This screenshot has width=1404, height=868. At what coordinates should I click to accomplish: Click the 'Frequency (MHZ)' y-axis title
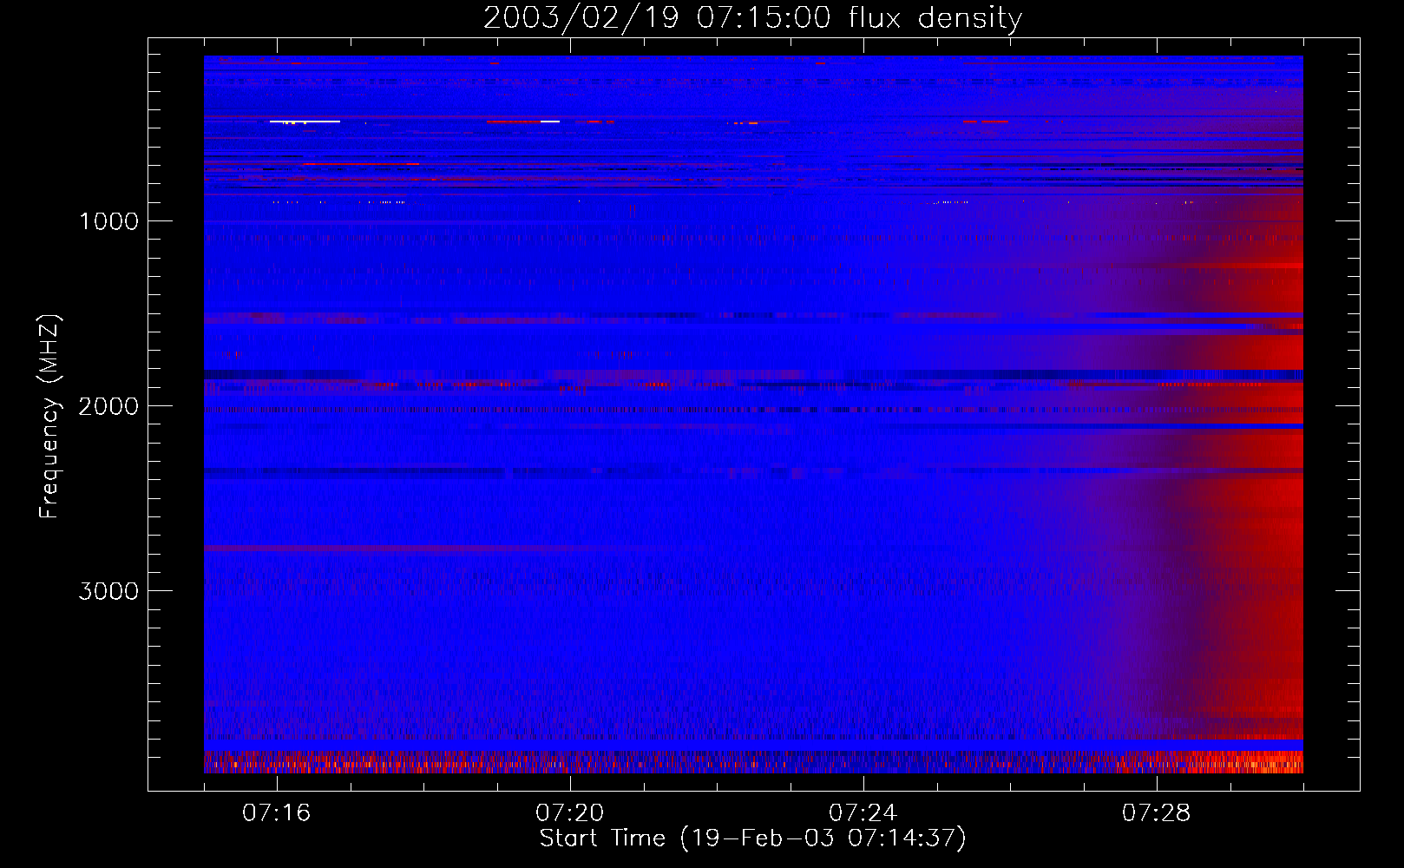(x=49, y=417)
